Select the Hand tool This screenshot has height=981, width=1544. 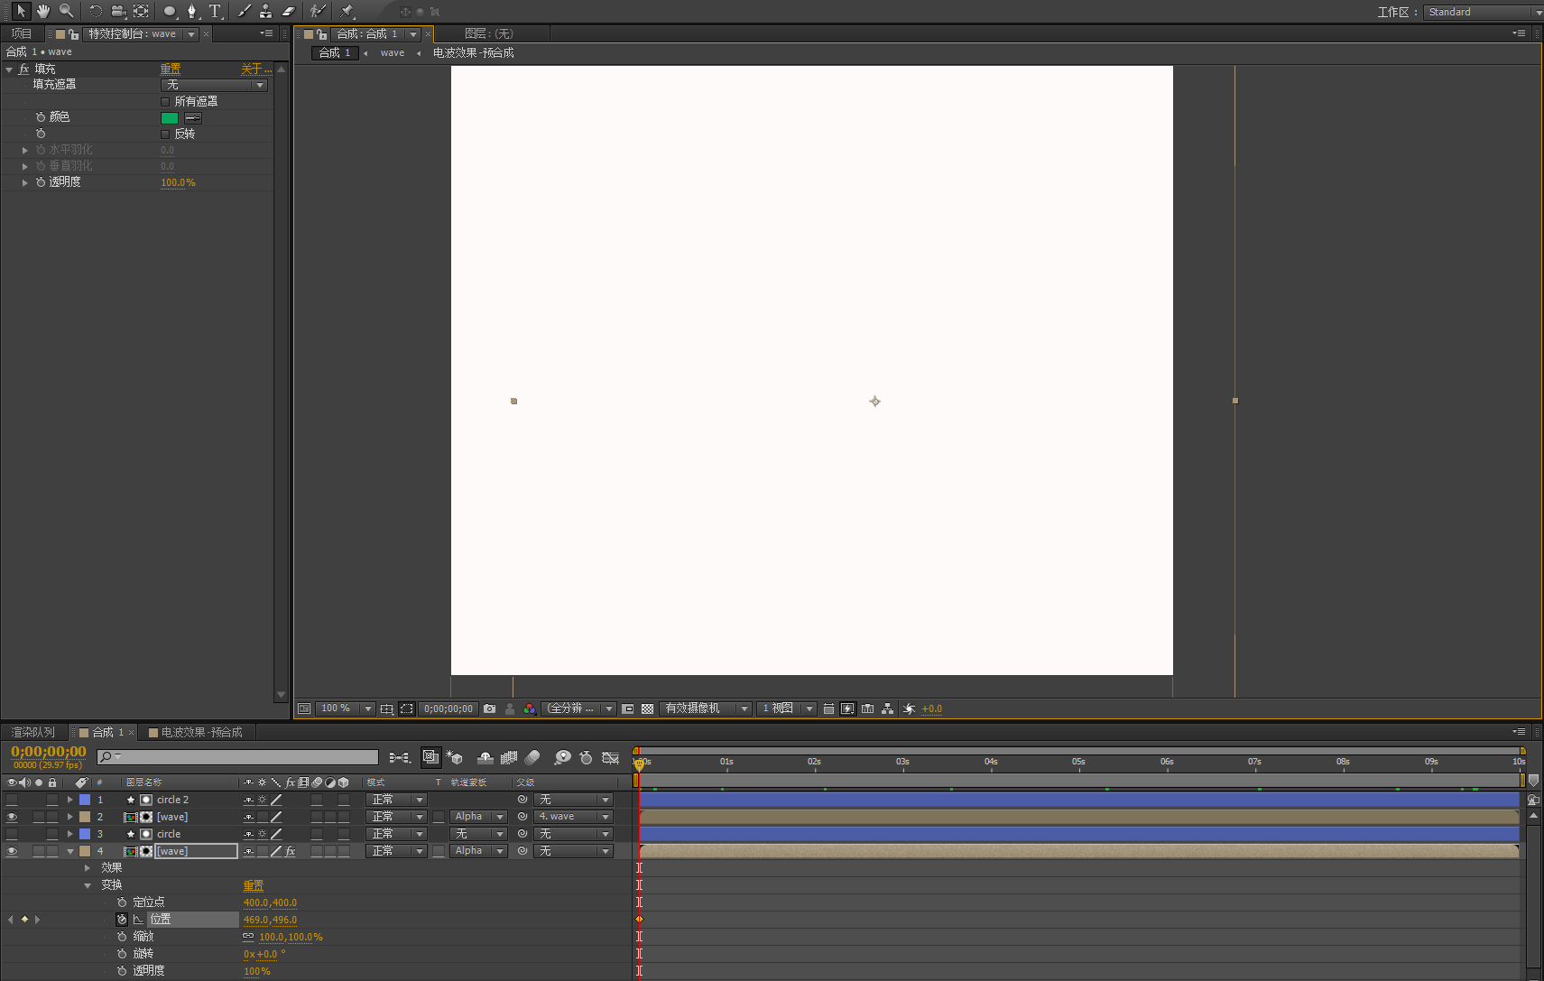click(x=43, y=11)
